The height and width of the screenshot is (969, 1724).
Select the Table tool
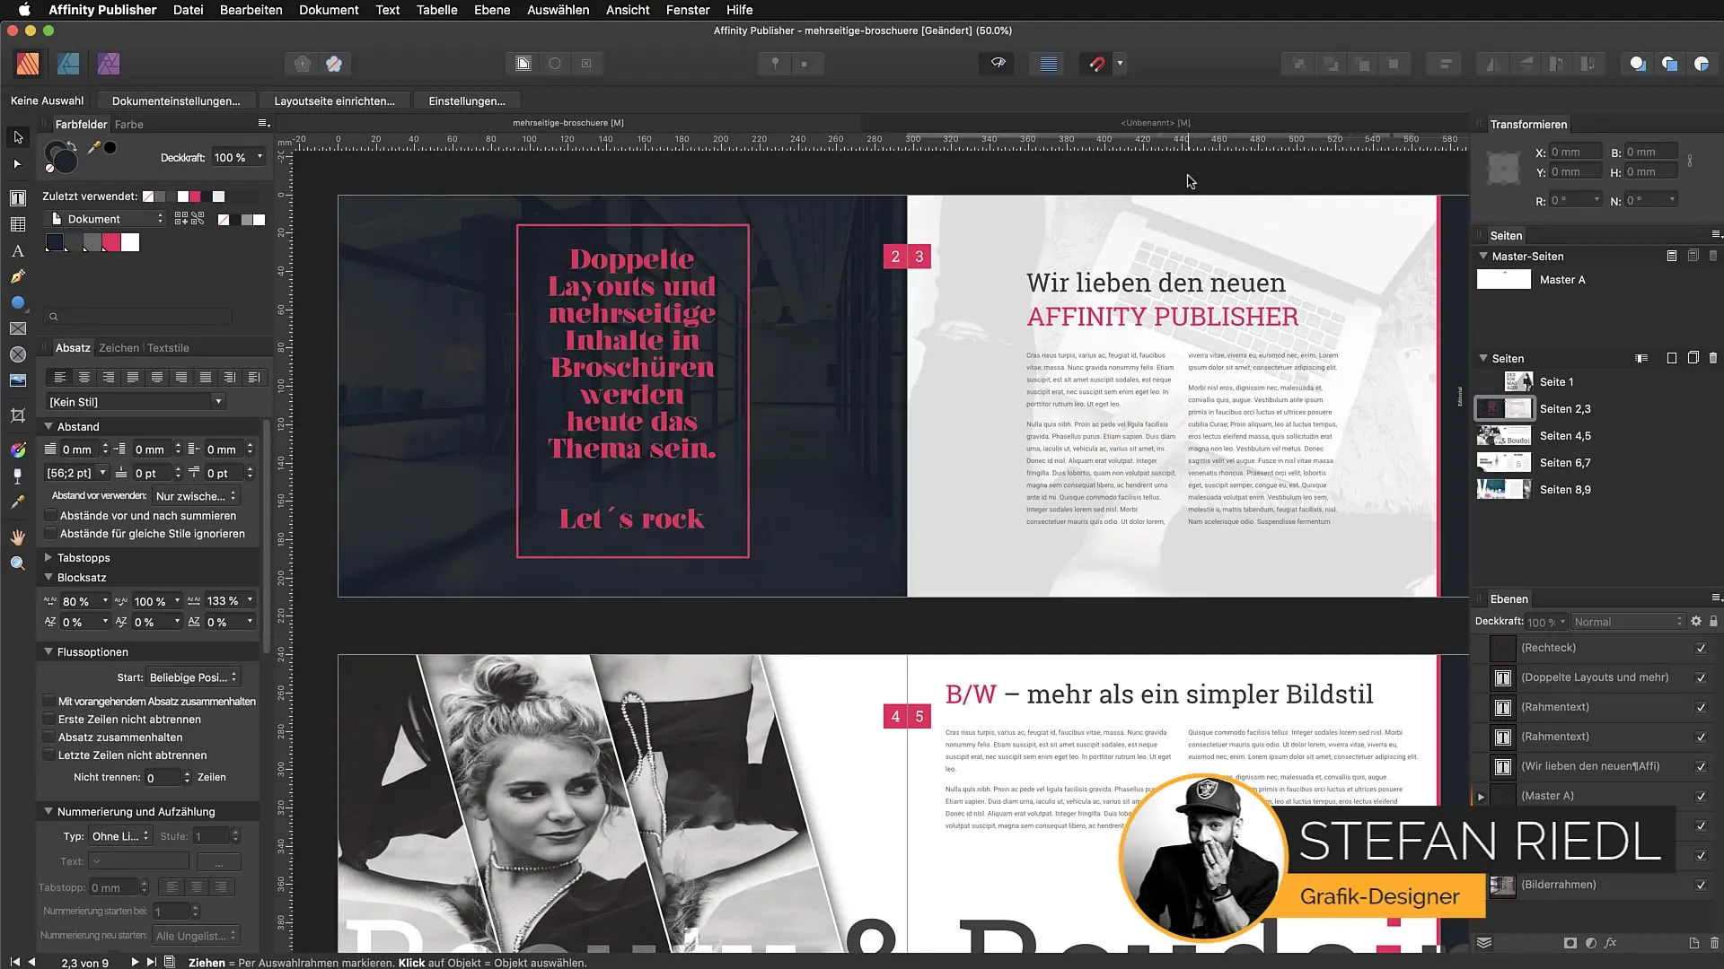[18, 224]
